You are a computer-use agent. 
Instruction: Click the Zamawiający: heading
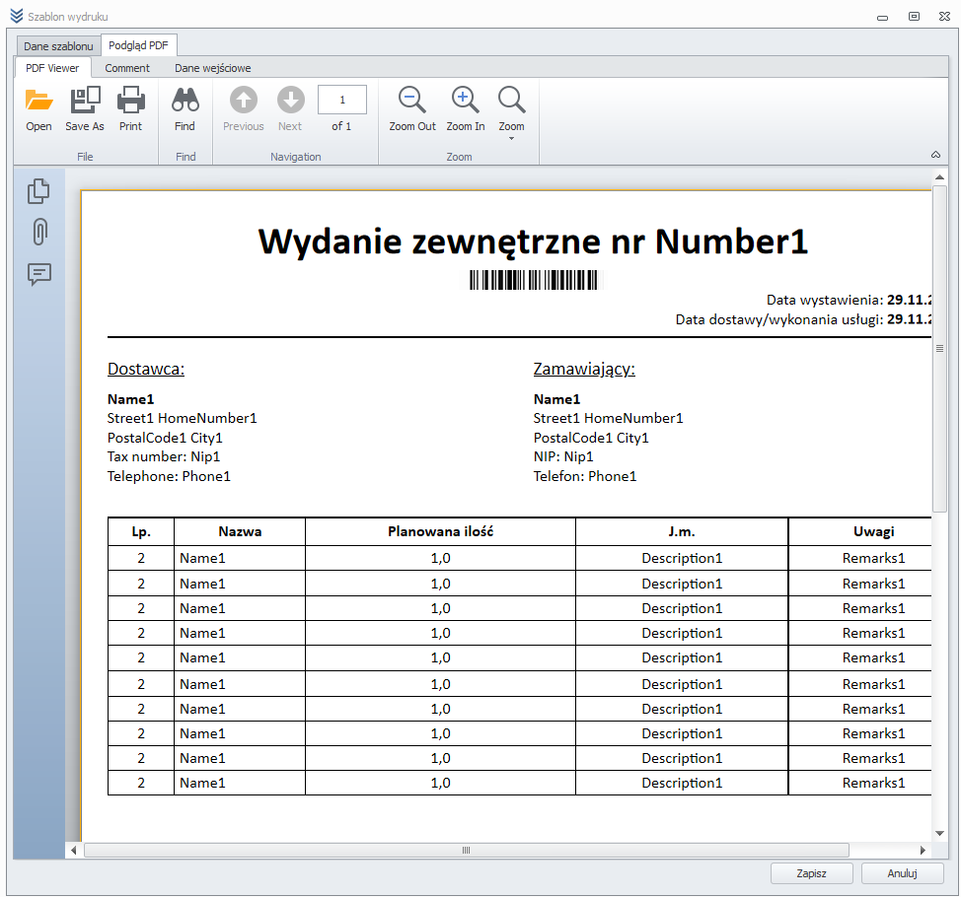(x=584, y=370)
